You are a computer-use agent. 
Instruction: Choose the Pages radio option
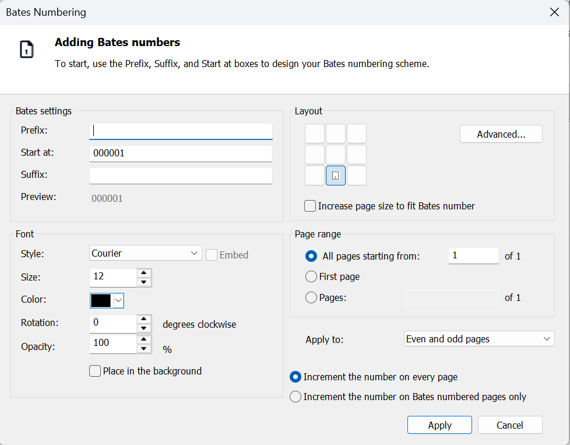(311, 297)
